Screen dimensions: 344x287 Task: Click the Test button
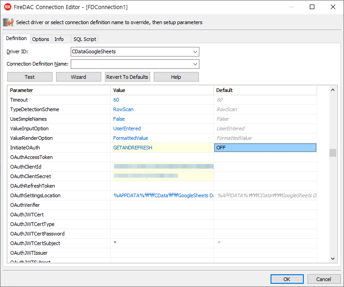(x=30, y=77)
